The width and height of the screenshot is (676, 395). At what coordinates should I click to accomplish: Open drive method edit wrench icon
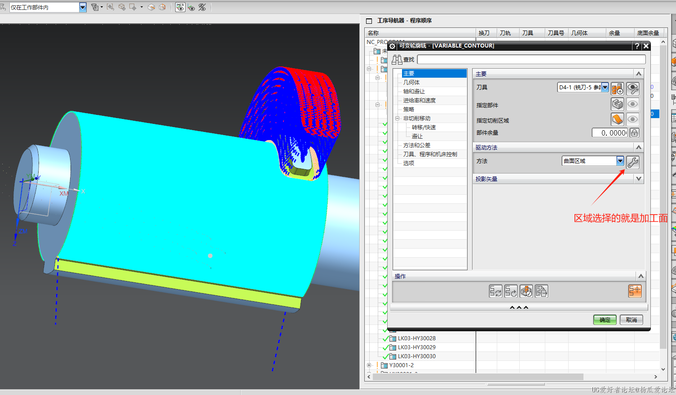[632, 162]
